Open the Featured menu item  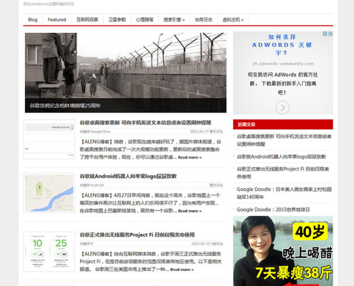coord(56,19)
